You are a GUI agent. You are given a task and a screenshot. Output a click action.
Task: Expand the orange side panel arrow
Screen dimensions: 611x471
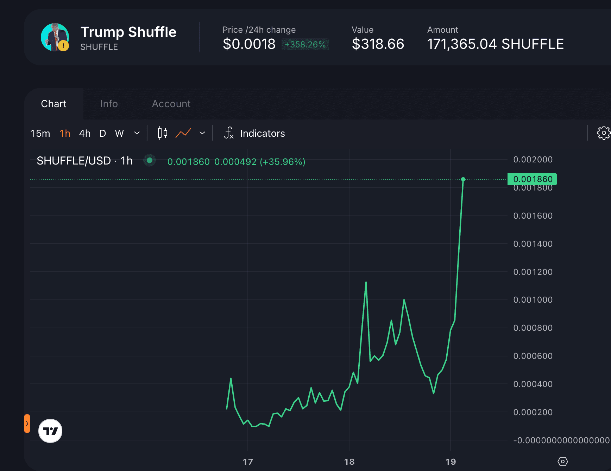[x=27, y=424]
